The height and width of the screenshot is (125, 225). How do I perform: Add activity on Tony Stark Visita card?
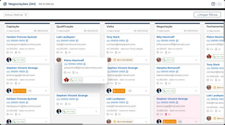tap(146, 60)
